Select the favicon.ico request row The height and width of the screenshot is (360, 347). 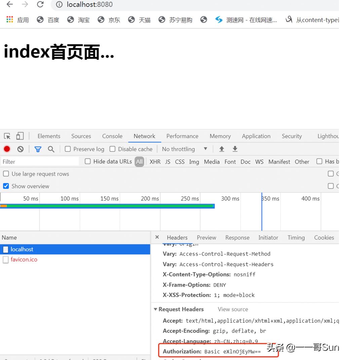75,259
